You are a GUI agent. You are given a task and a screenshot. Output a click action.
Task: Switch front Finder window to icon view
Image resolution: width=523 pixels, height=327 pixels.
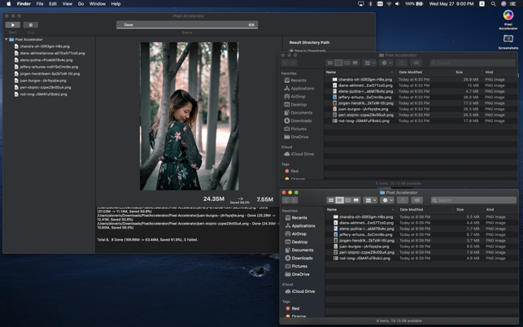tap(331, 200)
